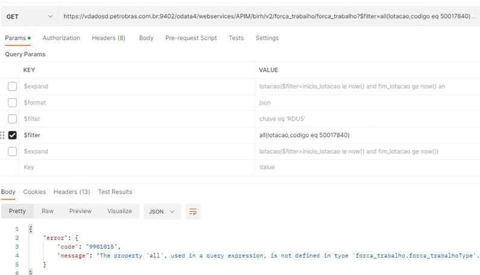Screen dimensions: 480x275
Task: Click the drag handle beside the checked $filter row
Action: coord(3,135)
